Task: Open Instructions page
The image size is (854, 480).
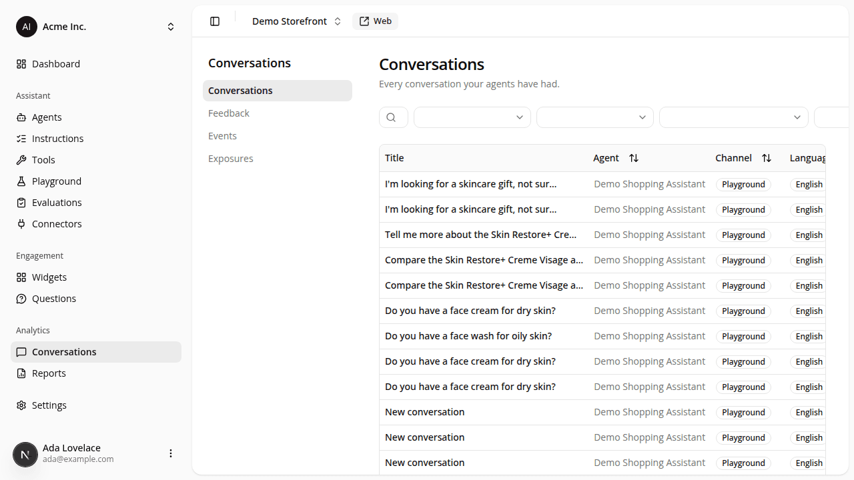Action: 96,139
